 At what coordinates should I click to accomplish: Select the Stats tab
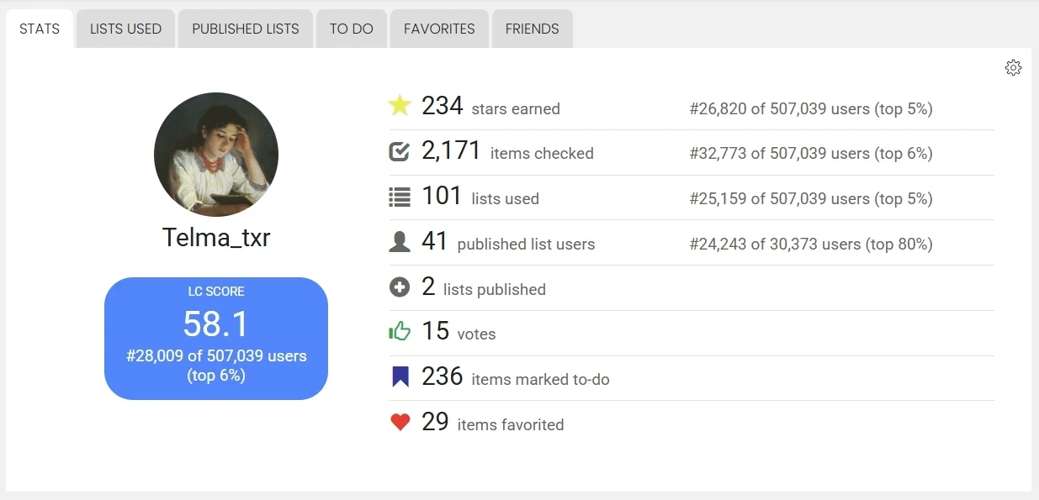tap(40, 29)
